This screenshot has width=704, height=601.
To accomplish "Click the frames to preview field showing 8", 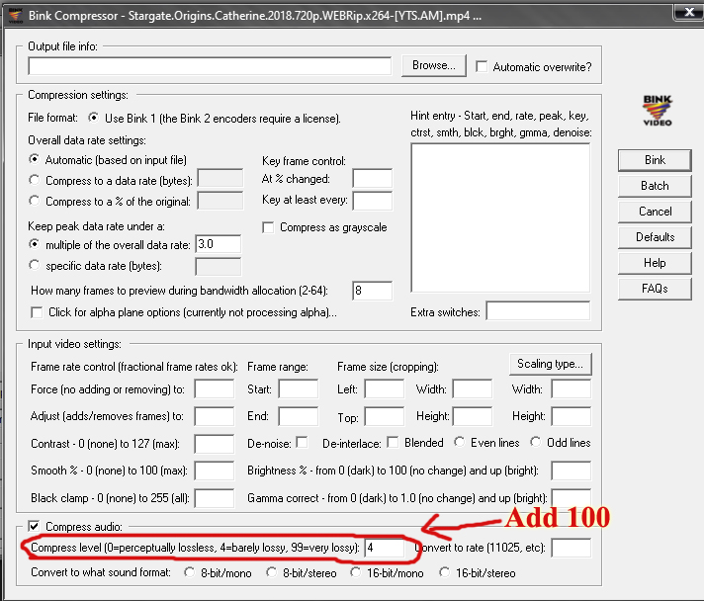I will [372, 291].
